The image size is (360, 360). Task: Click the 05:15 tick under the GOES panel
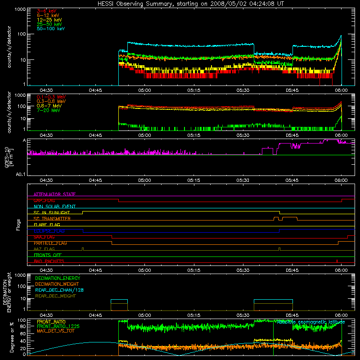pos(193,180)
